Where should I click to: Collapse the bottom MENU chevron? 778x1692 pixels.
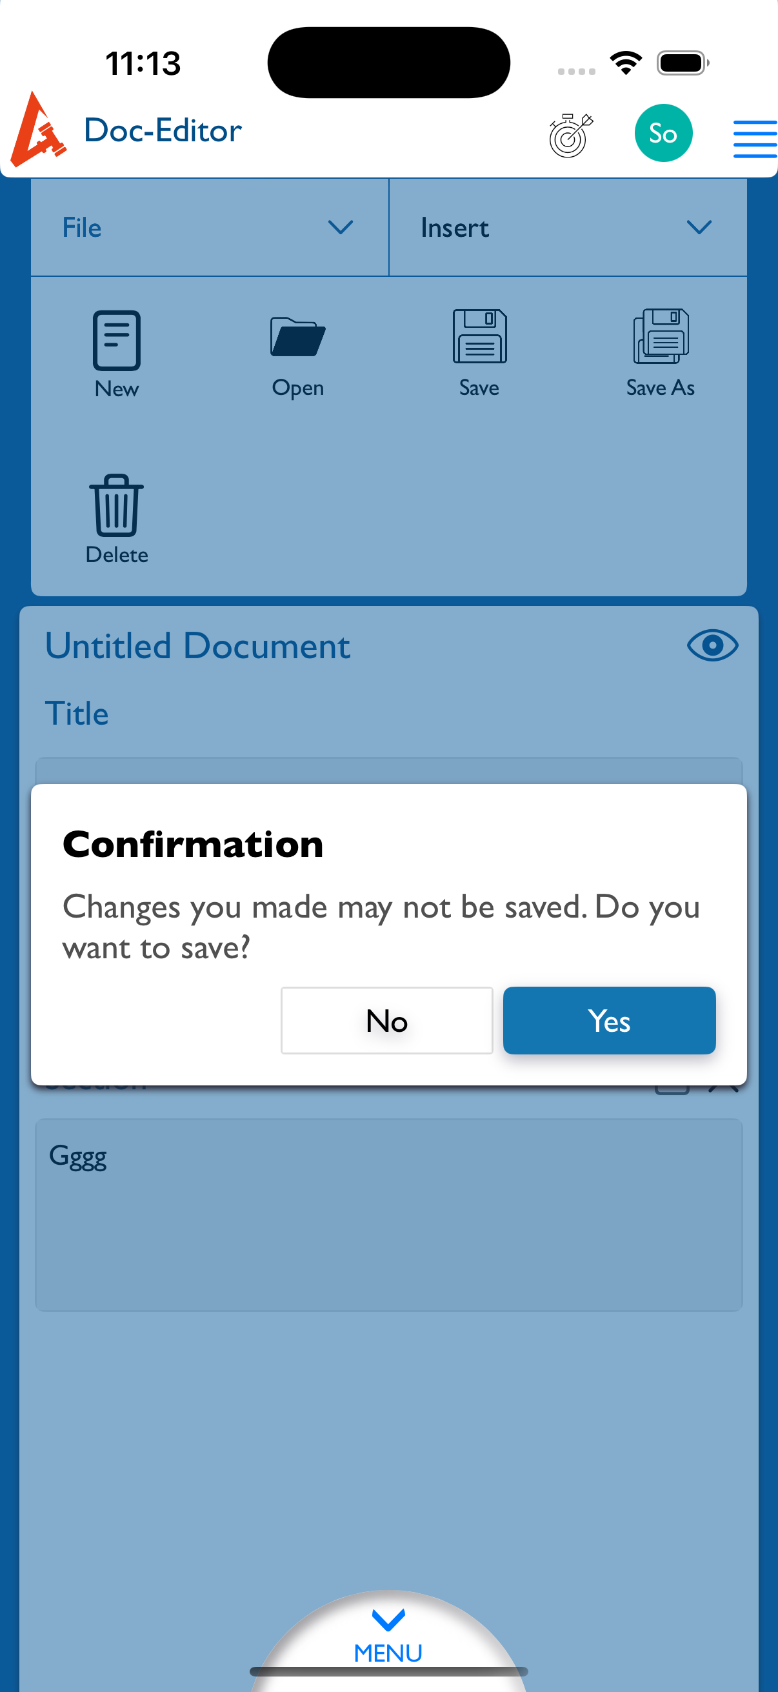pyautogui.click(x=388, y=1619)
